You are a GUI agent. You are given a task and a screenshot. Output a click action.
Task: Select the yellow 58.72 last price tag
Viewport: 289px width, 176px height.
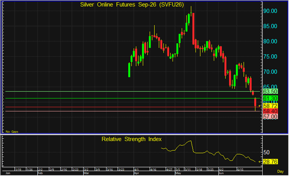[x=270, y=106]
